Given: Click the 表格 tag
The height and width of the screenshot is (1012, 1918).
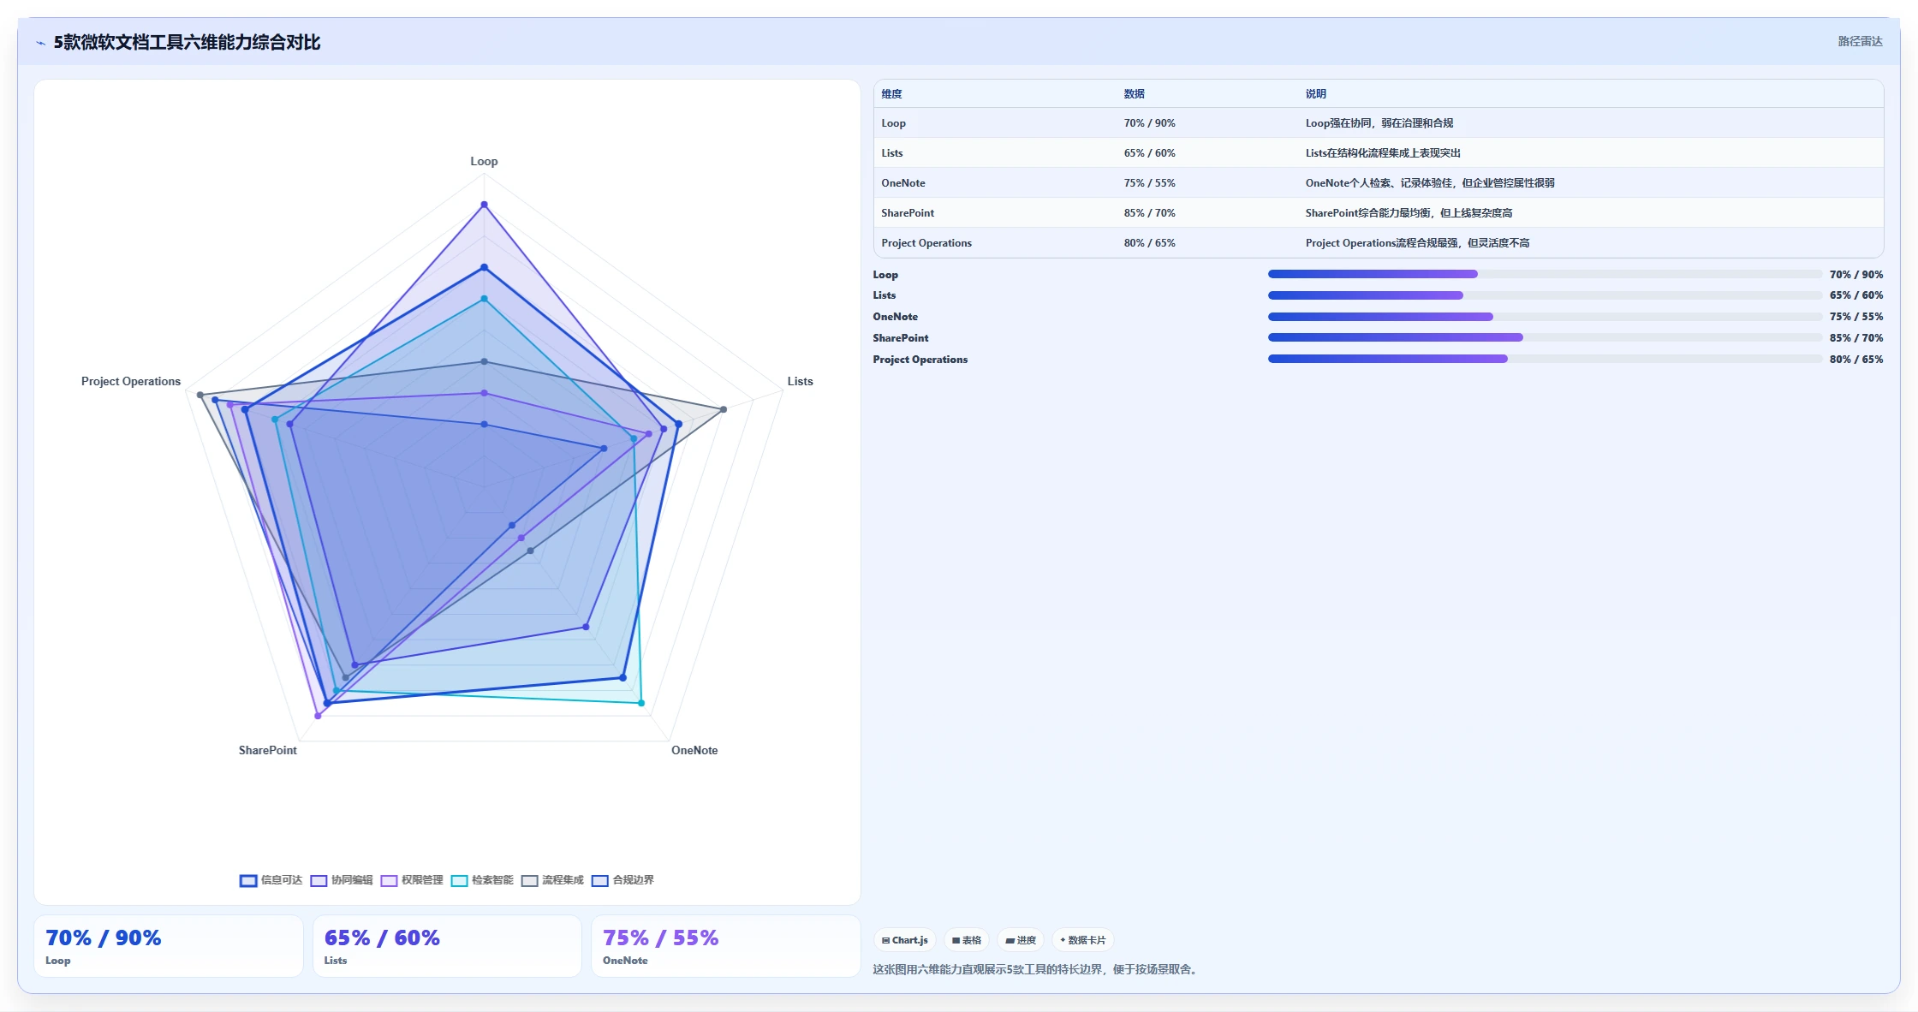Looking at the screenshot, I should (967, 940).
